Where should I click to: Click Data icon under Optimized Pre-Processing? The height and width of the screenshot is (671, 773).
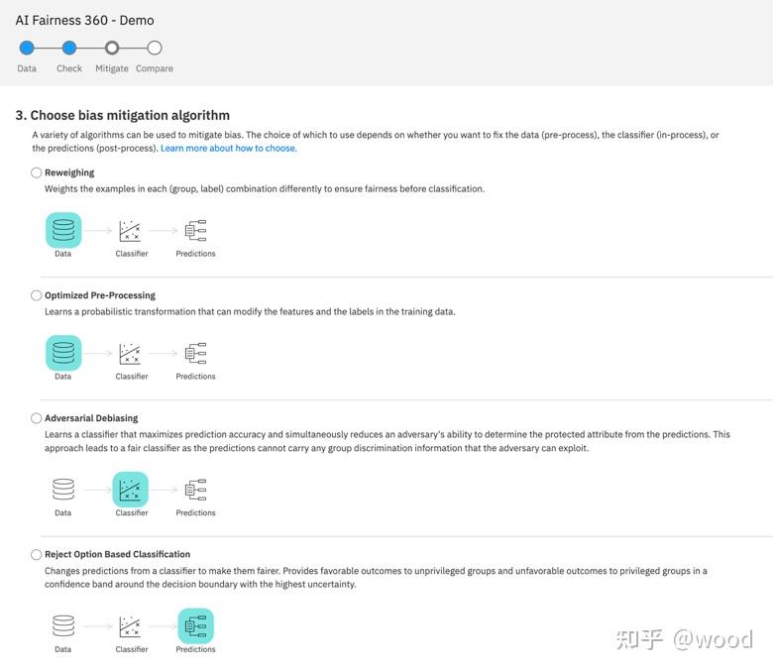(63, 354)
